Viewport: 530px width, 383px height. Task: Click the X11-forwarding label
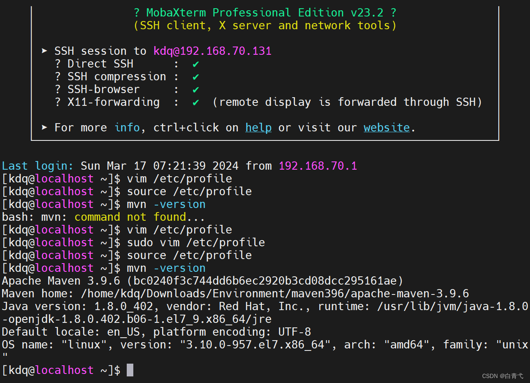pyautogui.click(x=114, y=102)
